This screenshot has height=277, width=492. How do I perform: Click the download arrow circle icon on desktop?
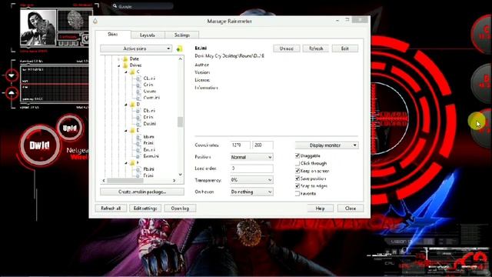[x=12, y=75]
